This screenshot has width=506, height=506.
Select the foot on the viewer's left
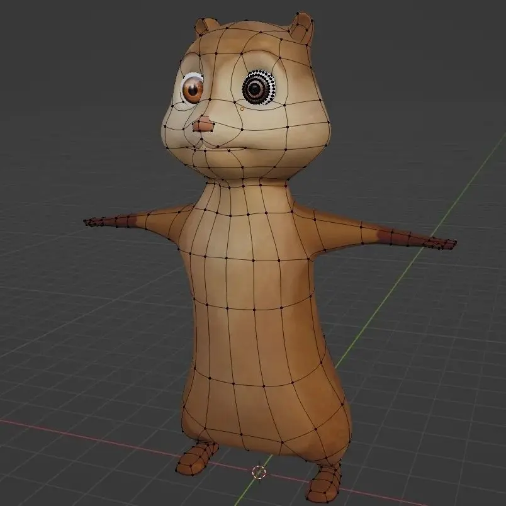click(x=196, y=458)
